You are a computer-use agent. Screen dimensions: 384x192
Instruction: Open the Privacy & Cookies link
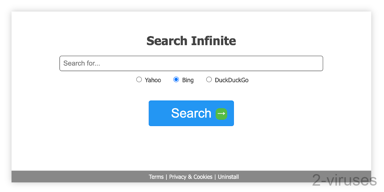coord(191,177)
